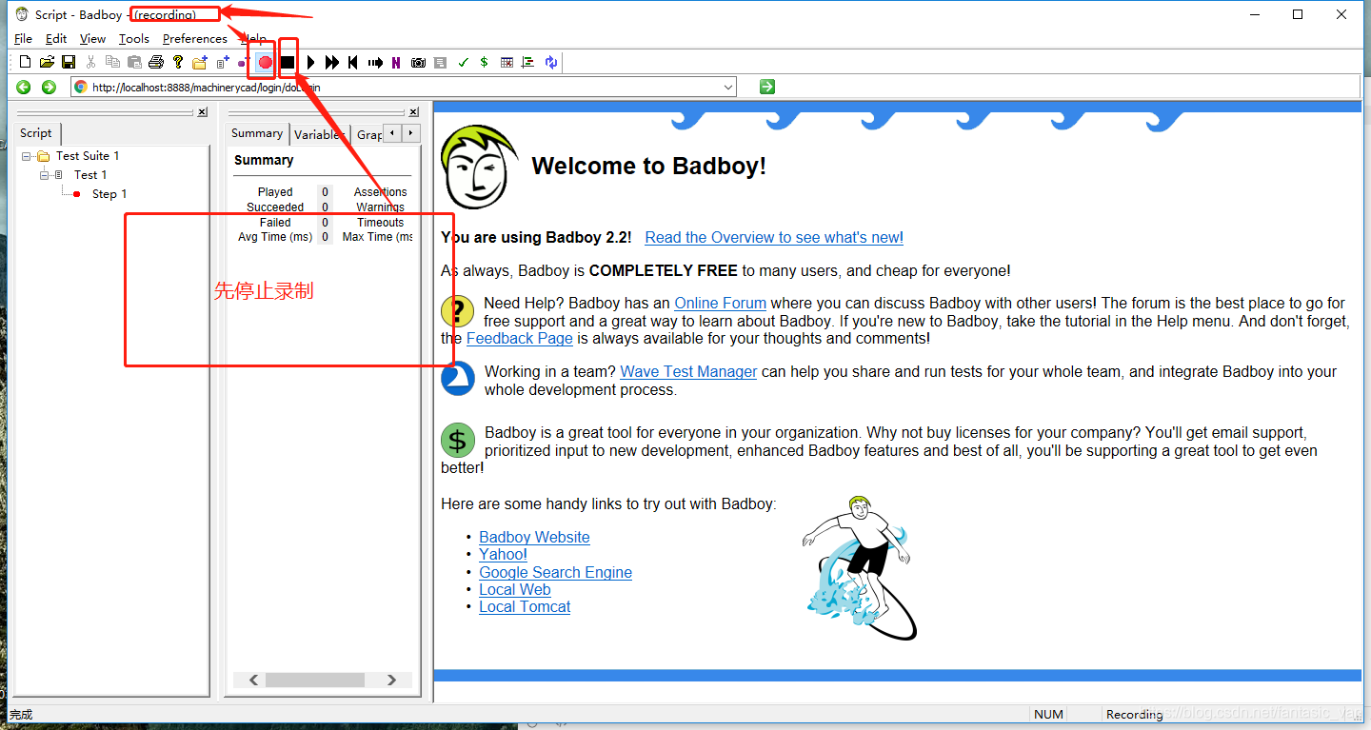Screen dimensions: 1371x730
Task: Open the Edit menu
Action: (56, 39)
